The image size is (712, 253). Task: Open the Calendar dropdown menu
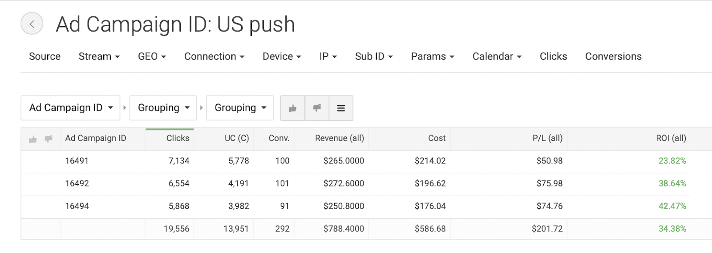[x=497, y=56]
